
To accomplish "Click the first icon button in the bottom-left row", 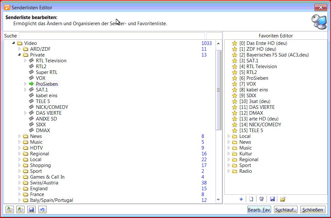I will (x=10, y=210).
